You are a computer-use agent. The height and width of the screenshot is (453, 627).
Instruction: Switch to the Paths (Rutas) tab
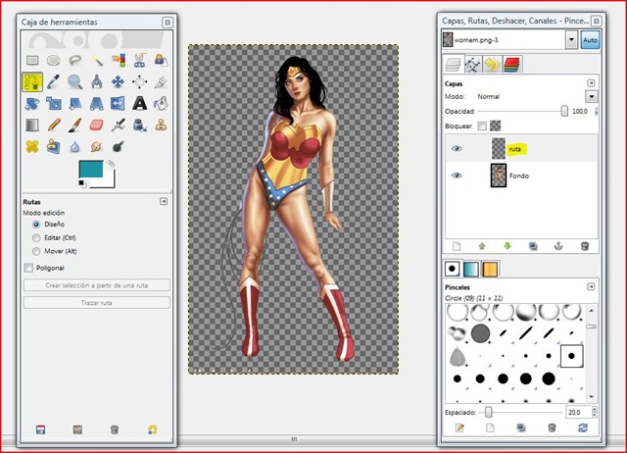(x=474, y=65)
